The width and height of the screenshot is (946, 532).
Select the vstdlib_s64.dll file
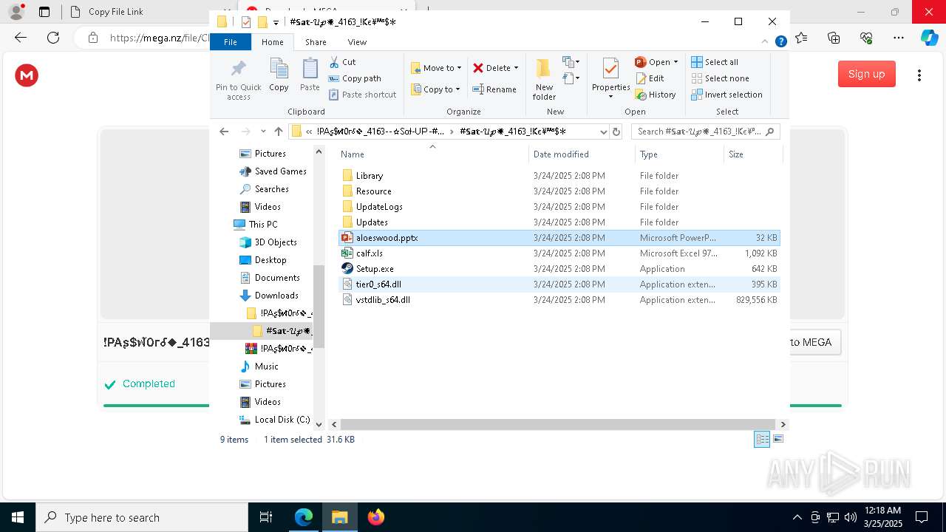point(559,300)
